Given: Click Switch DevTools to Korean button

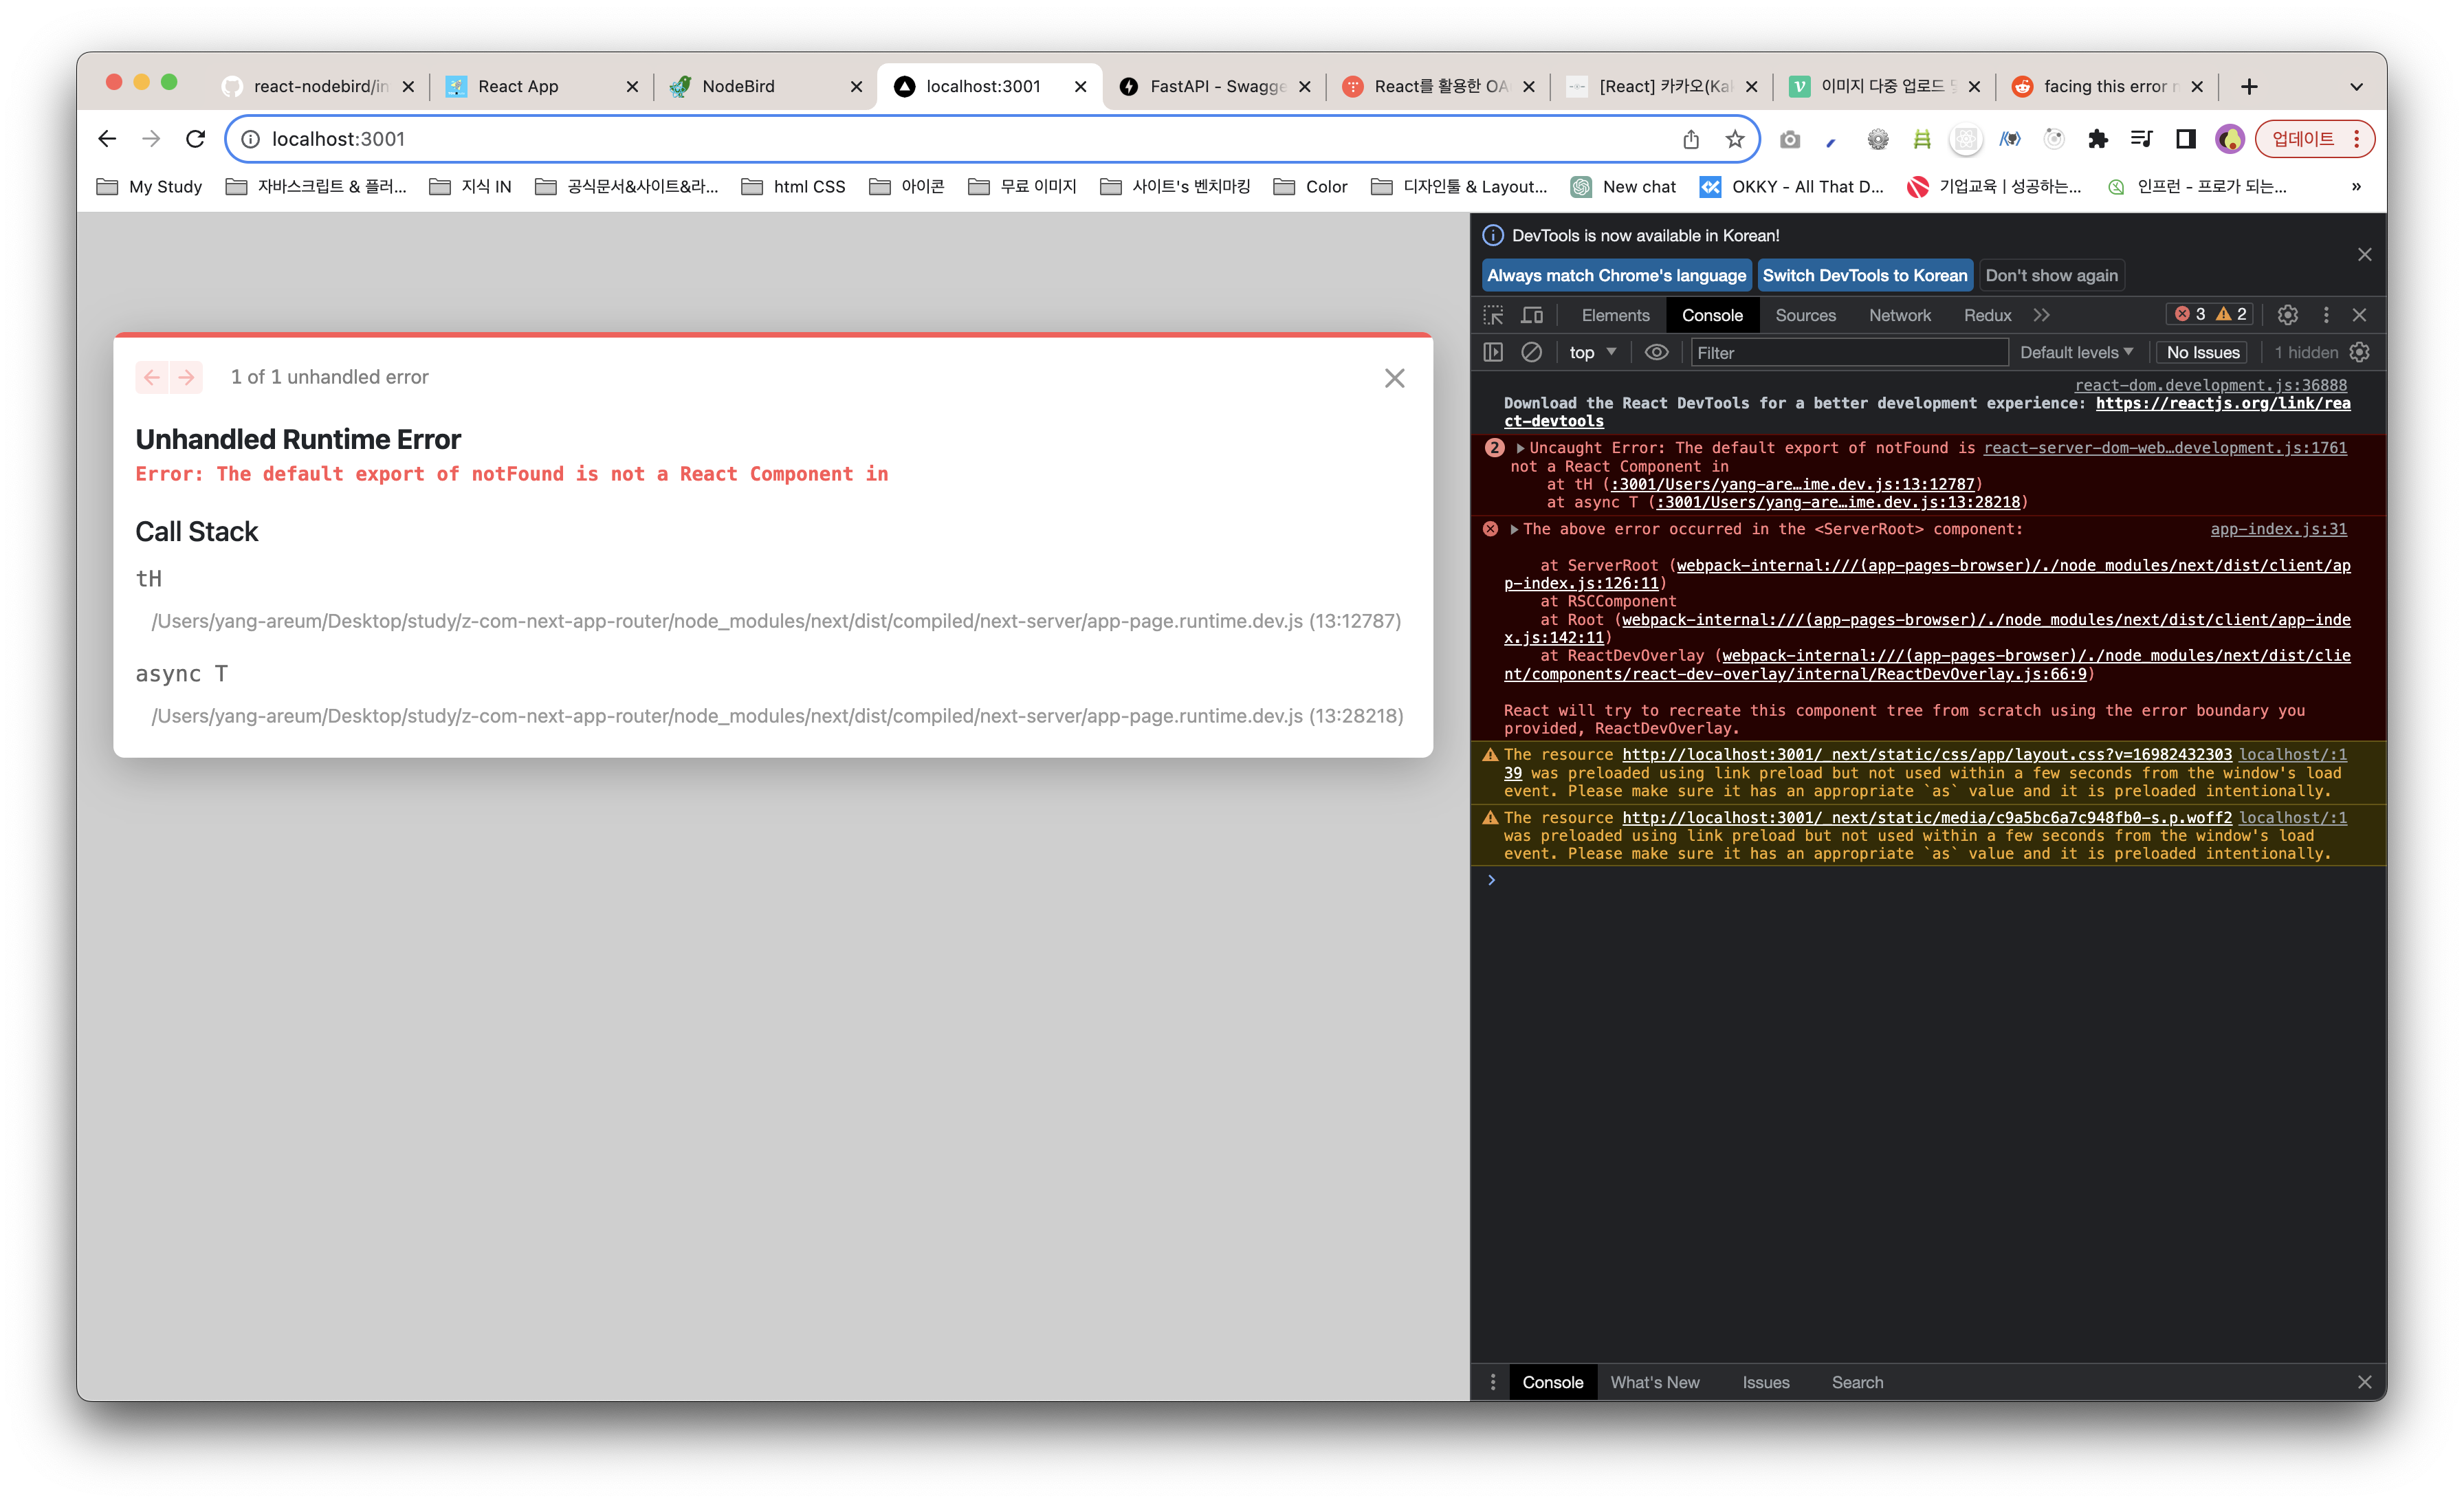Looking at the screenshot, I should pos(1864,275).
